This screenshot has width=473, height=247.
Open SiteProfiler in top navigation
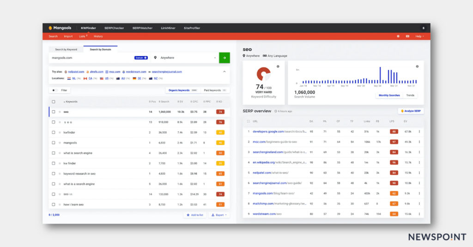(x=192, y=28)
